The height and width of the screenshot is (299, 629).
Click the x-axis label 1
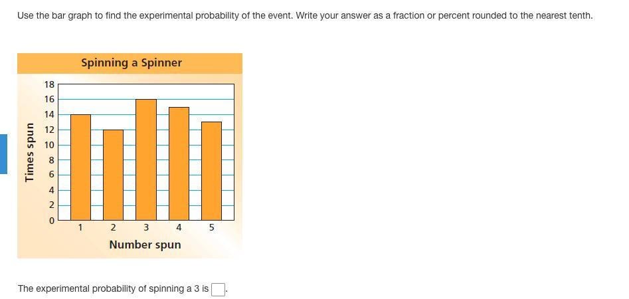pyautogui.click(x=80, y=227)
